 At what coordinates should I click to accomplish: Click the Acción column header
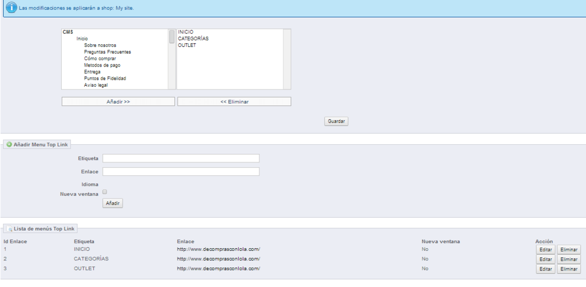click(x=544, y=241)
